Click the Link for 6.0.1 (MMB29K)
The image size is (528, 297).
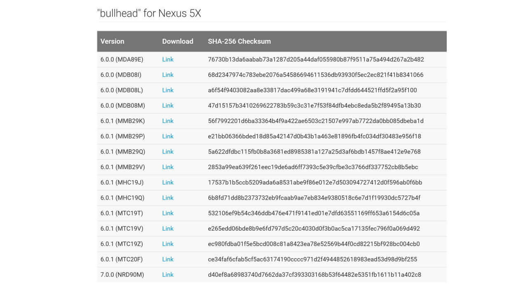pos(167,121)
